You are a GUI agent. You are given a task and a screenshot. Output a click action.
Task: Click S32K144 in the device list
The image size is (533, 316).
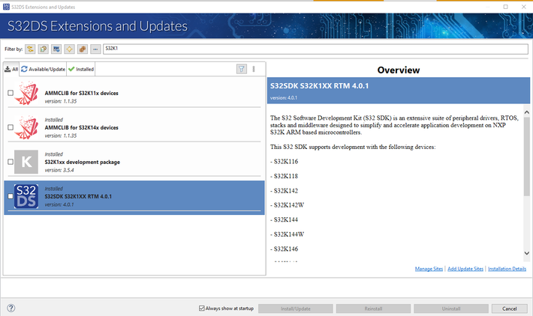286,219
